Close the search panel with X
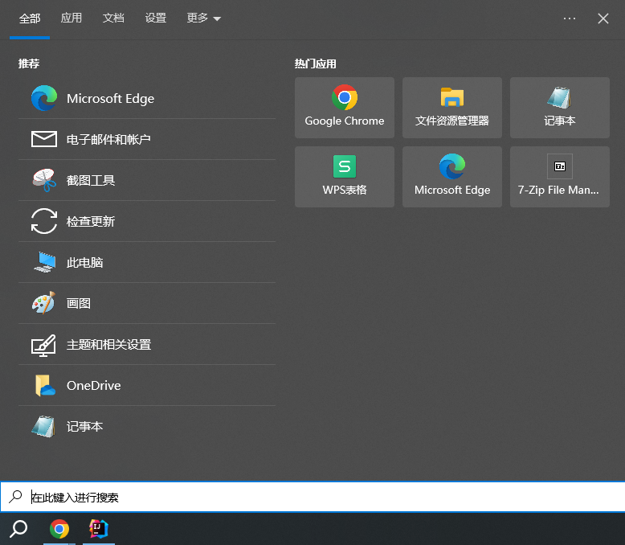Screen dimensions: 625x545 click(x=603, y=18)
